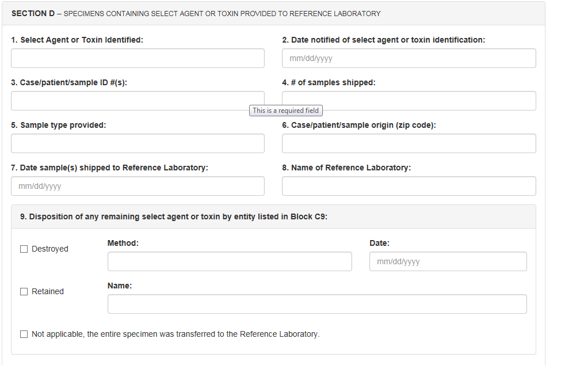This screenshot has width=561, height=365.
Task: Click the sample origin zip code field
Action: point(409,143)
